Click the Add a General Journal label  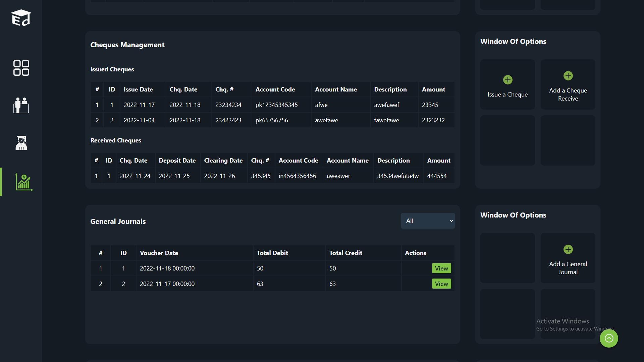[x=568, y=268]
